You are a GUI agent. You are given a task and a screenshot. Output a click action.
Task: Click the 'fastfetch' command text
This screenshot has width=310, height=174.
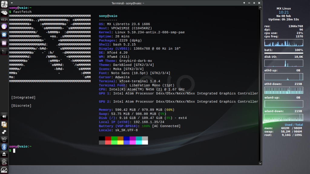click(22, 12)
